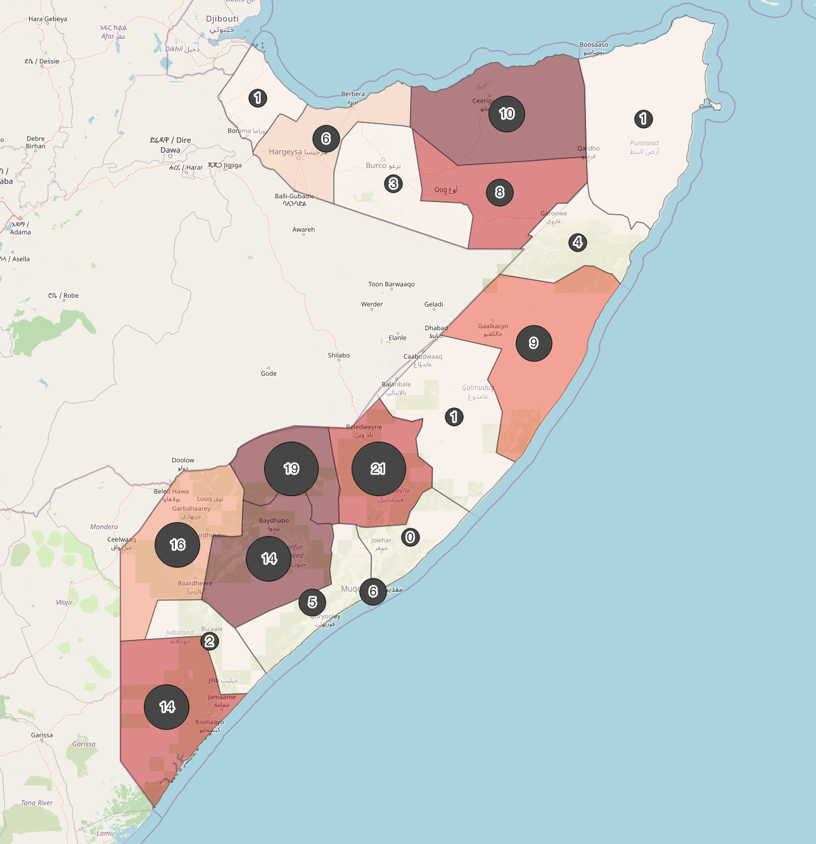Screen dimensions: 816x844
Task: Select the 1 marker in Galmudug region
Action: 454,417
